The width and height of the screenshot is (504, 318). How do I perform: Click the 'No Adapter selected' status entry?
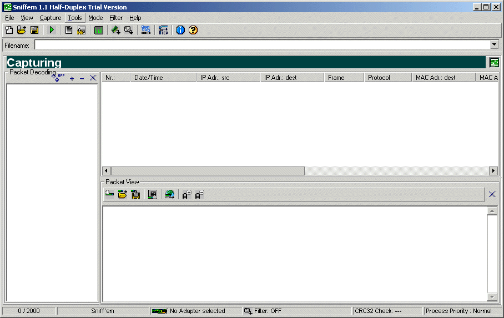click(x=198, y=311)
